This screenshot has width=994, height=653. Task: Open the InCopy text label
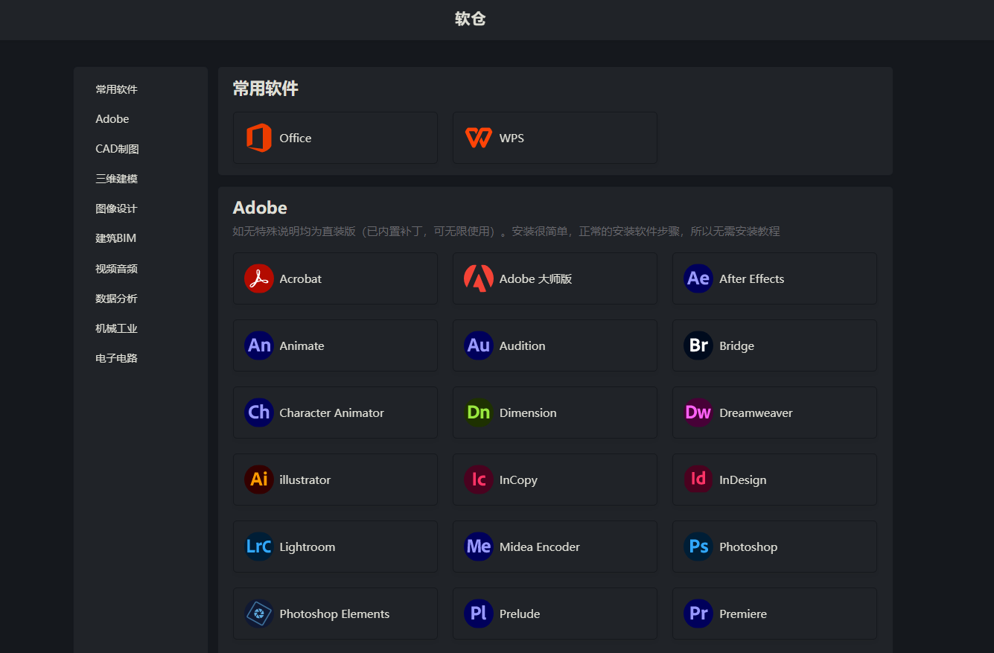[x=518, y=480]
